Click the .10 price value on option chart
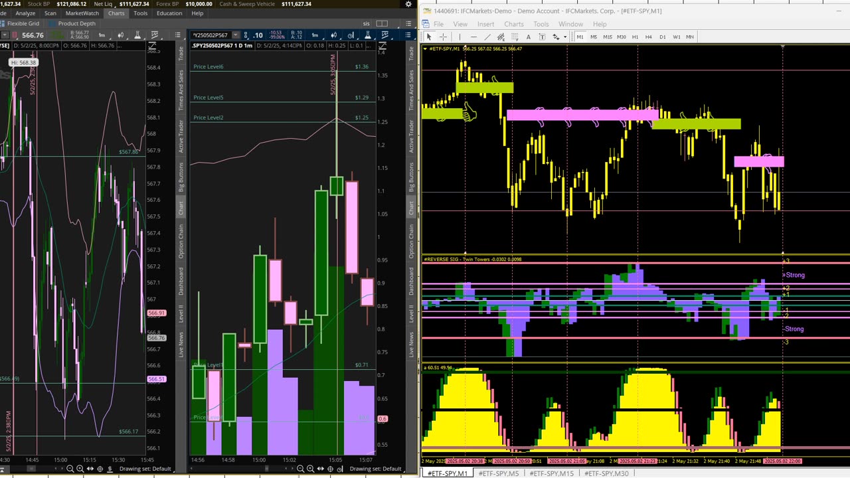This screenshot has height=478, width=850. click(x=258, y=35)
